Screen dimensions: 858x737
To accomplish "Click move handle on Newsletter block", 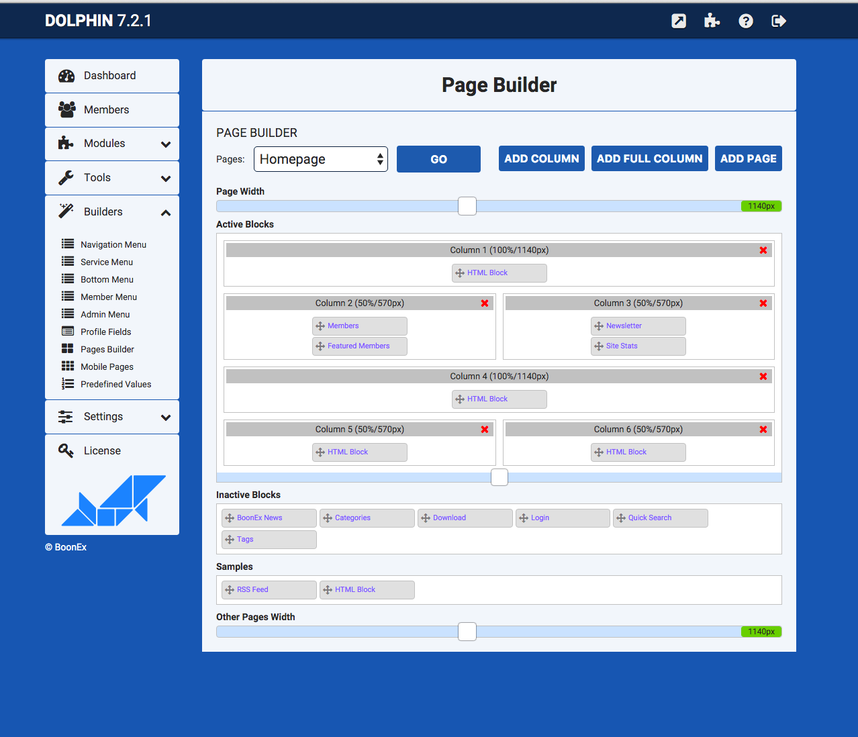I will point(599,326).
